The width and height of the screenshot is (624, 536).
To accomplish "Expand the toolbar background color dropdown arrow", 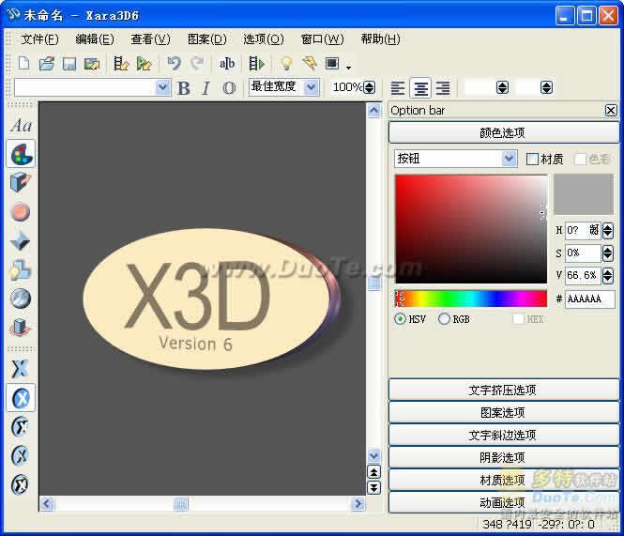I will pos(349,68).
